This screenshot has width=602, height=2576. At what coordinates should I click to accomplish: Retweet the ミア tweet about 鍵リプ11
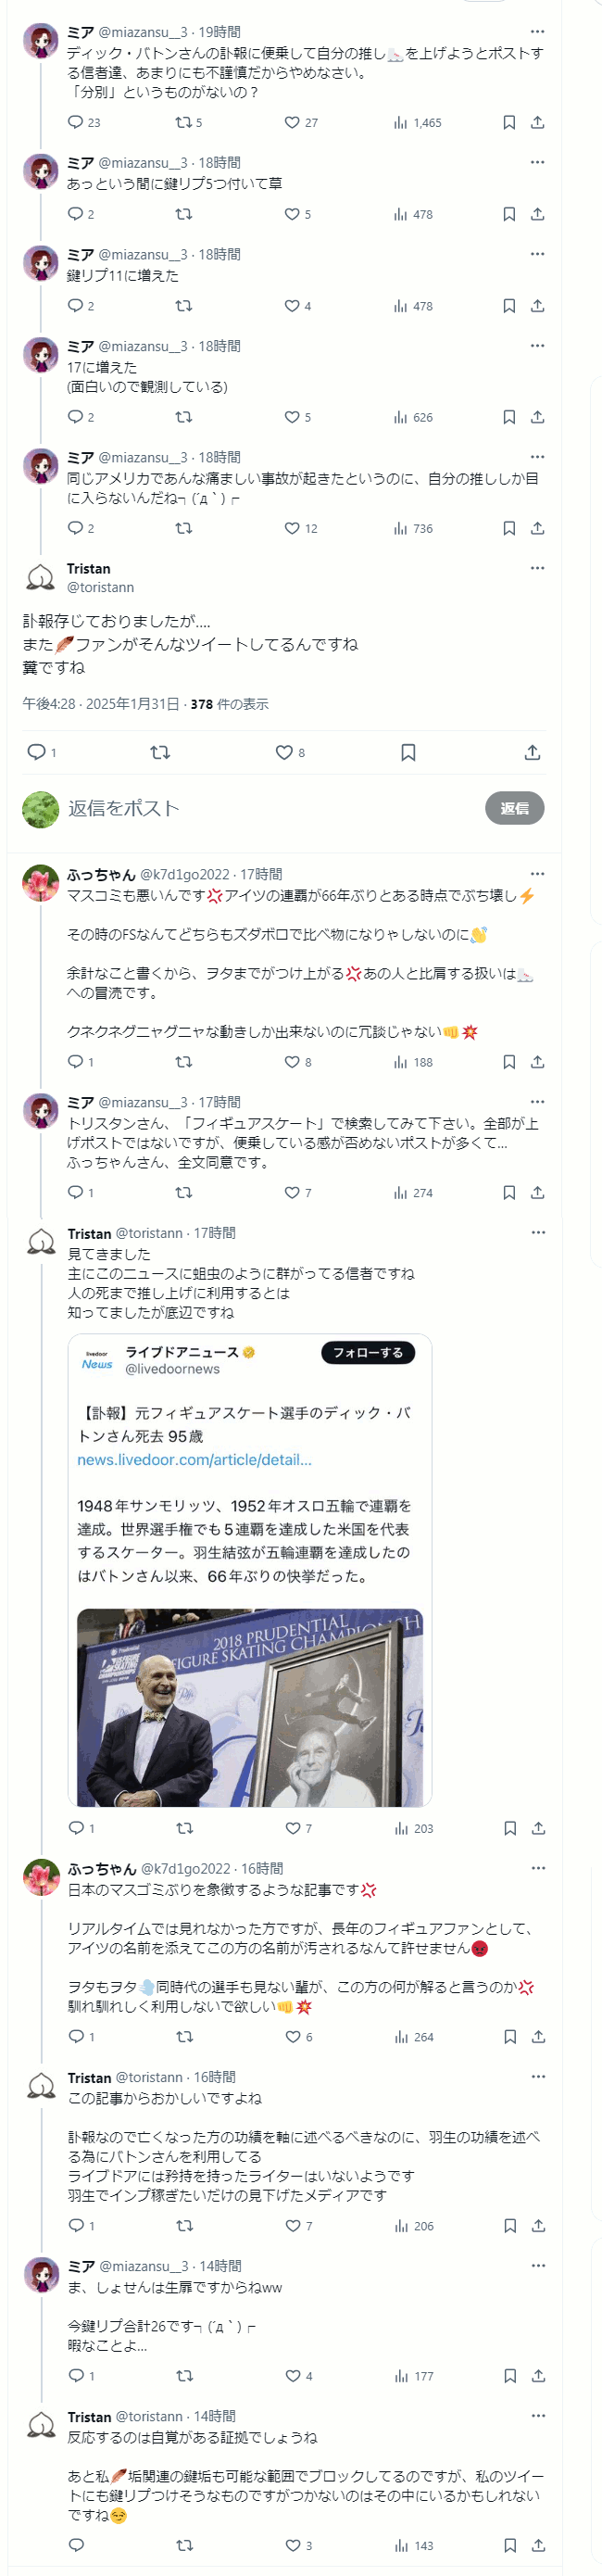click(184, 306)
